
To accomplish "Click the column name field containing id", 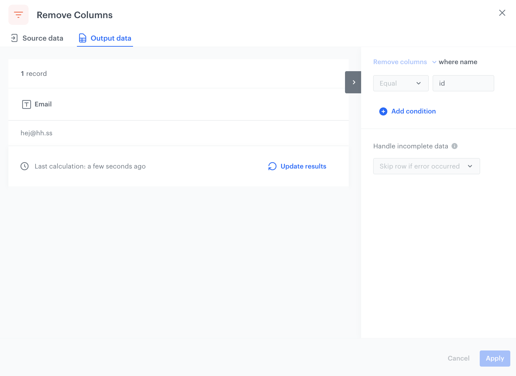I will [x=463, y=83].
